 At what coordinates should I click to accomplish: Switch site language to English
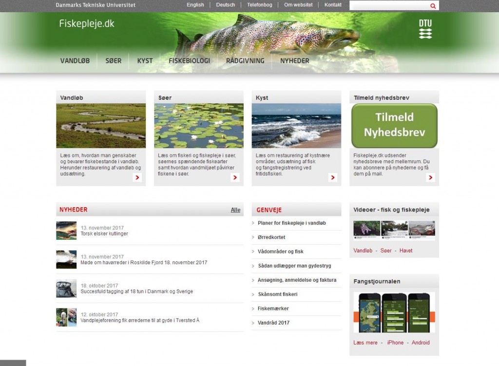[195, 5]
